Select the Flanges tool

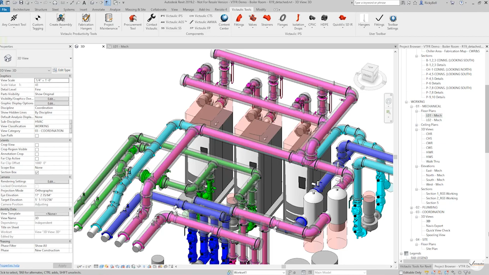(x=282, y=21)
